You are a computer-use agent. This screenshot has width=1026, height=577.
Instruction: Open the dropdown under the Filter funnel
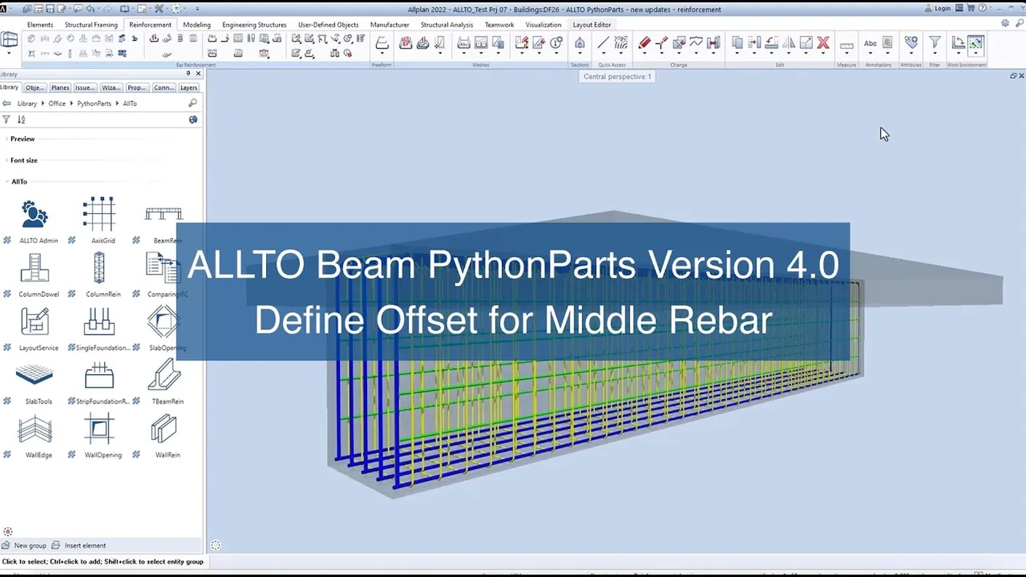tap(935, 55)
